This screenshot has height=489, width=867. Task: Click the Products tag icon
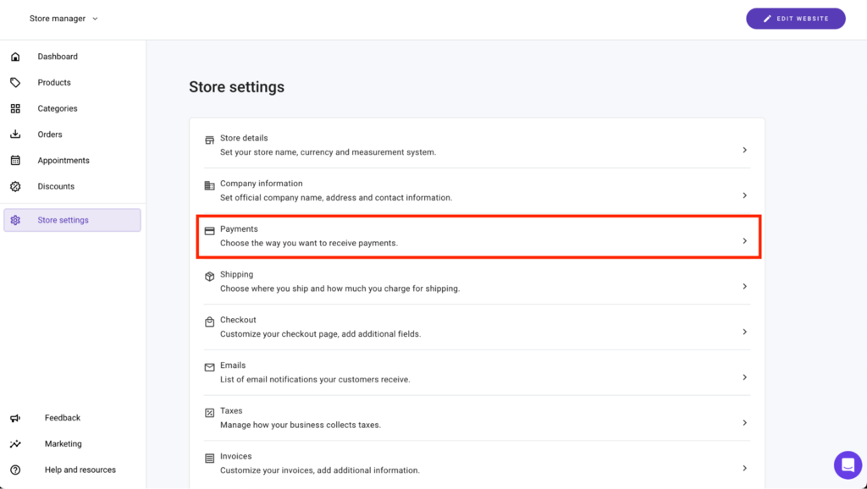point(15,82)
